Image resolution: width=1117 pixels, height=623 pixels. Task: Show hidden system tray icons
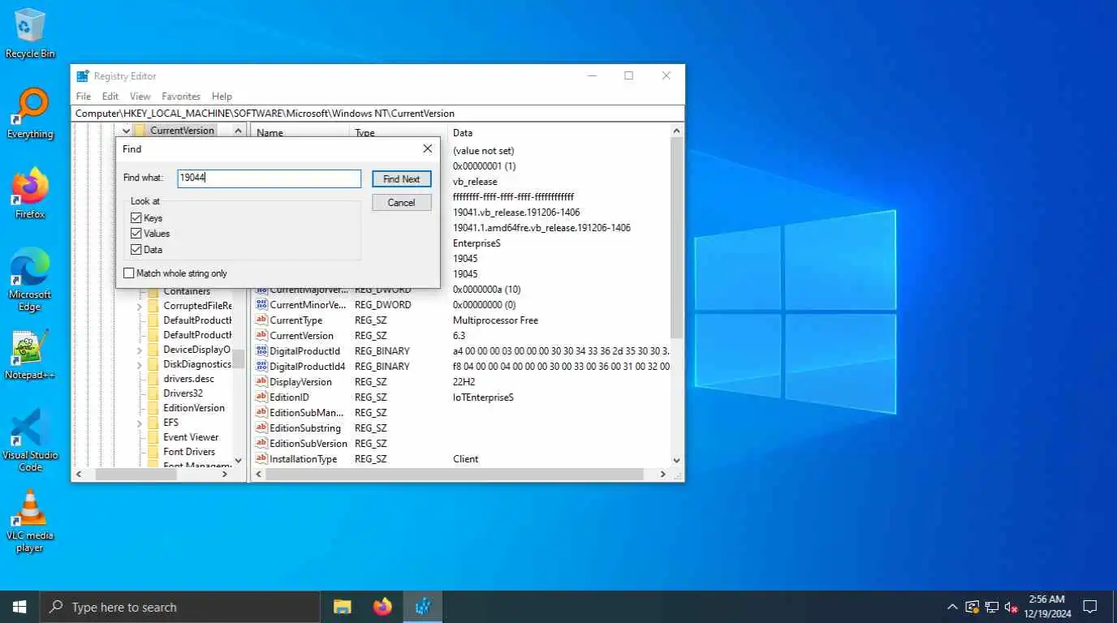952,607
